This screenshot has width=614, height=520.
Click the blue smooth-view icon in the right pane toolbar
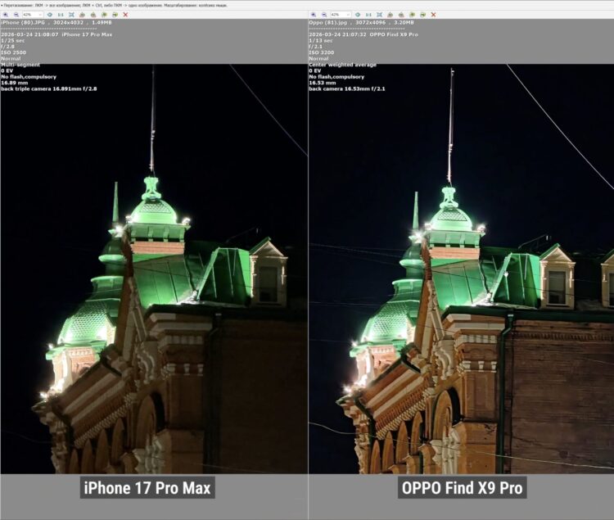358,15
